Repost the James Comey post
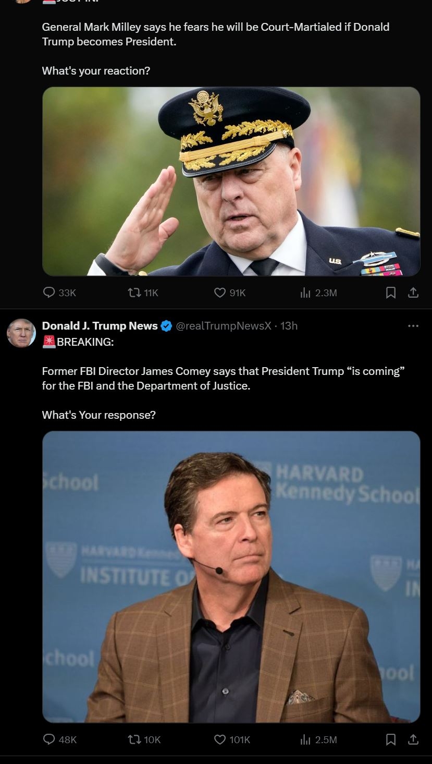 pyautogui.click(x=134, y=739)
